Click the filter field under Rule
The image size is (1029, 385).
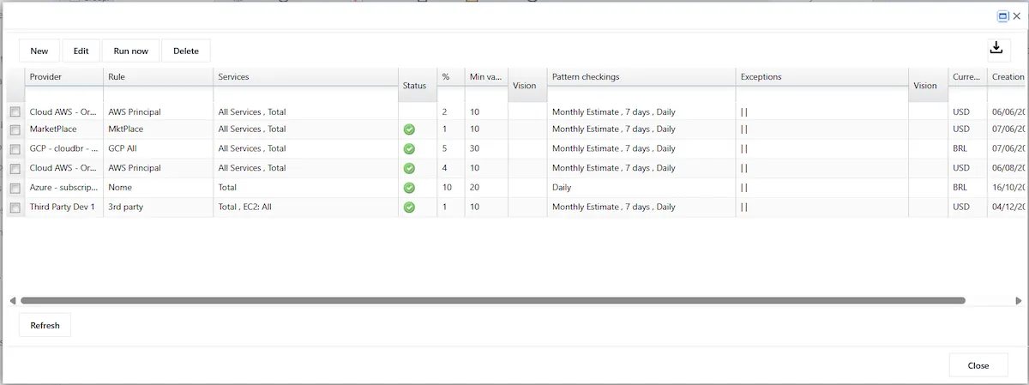pyautogui.click(x=158, y=95)
